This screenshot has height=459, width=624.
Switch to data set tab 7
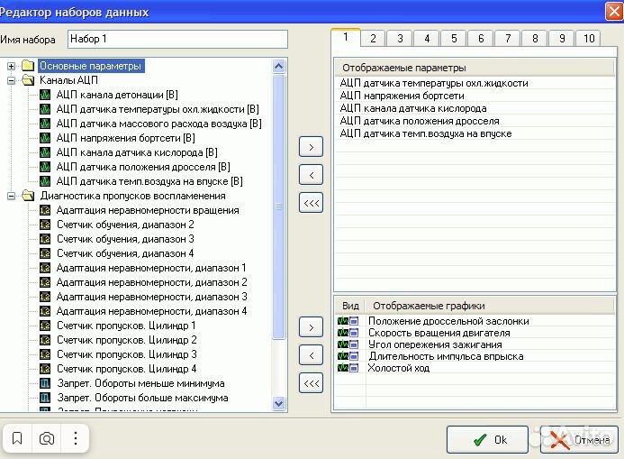click(x=508, y=39)
